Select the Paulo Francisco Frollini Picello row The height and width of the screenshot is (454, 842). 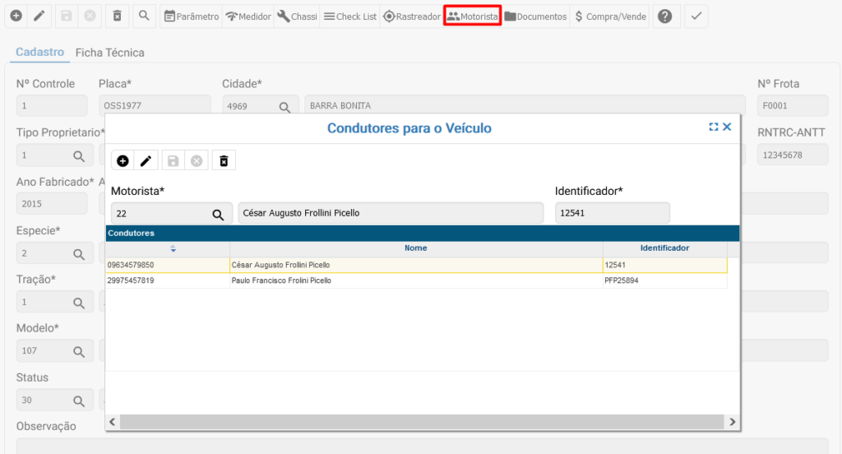pos(281,280)
